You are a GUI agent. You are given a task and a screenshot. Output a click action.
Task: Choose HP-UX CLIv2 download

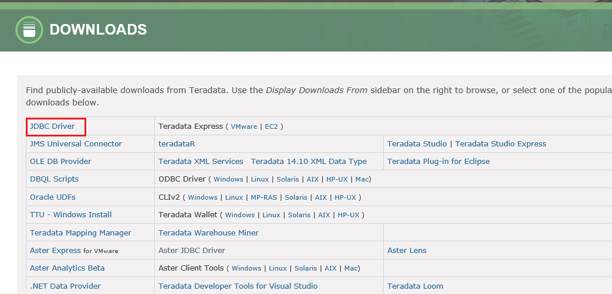click(x=346, y=197)
